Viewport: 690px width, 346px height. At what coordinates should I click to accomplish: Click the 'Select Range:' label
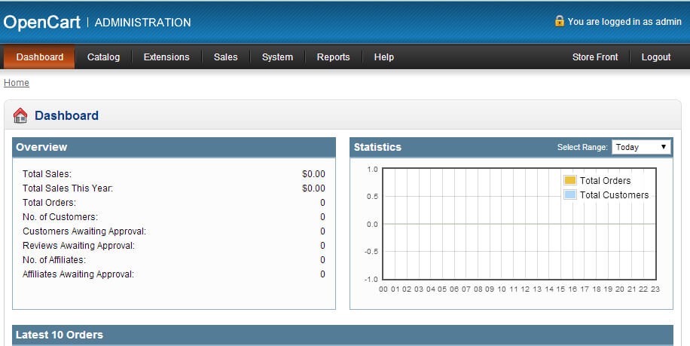tap(582, 147)
